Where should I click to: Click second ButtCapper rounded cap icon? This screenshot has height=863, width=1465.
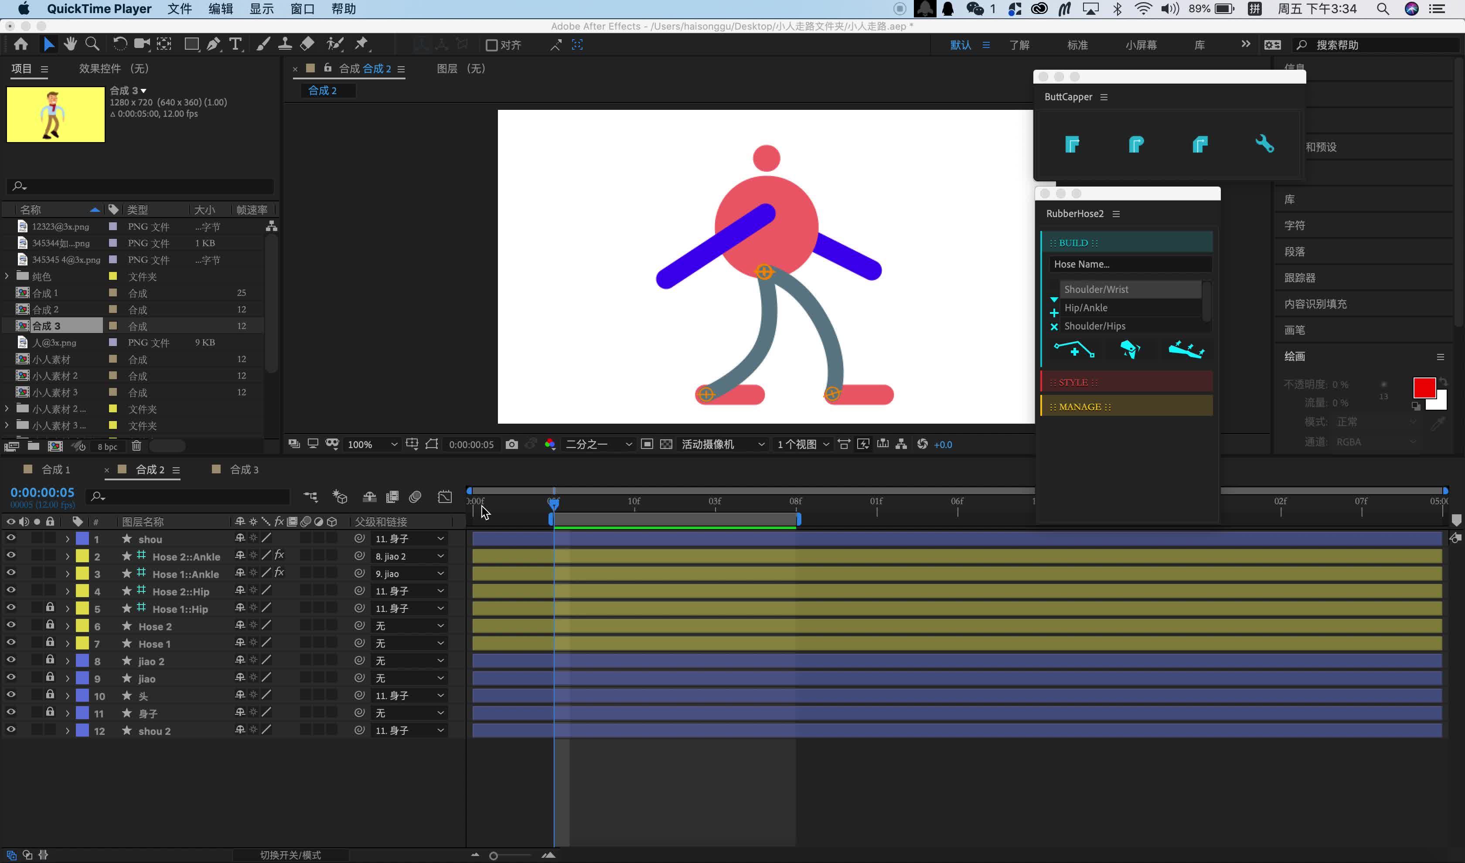pos(1136,144)
